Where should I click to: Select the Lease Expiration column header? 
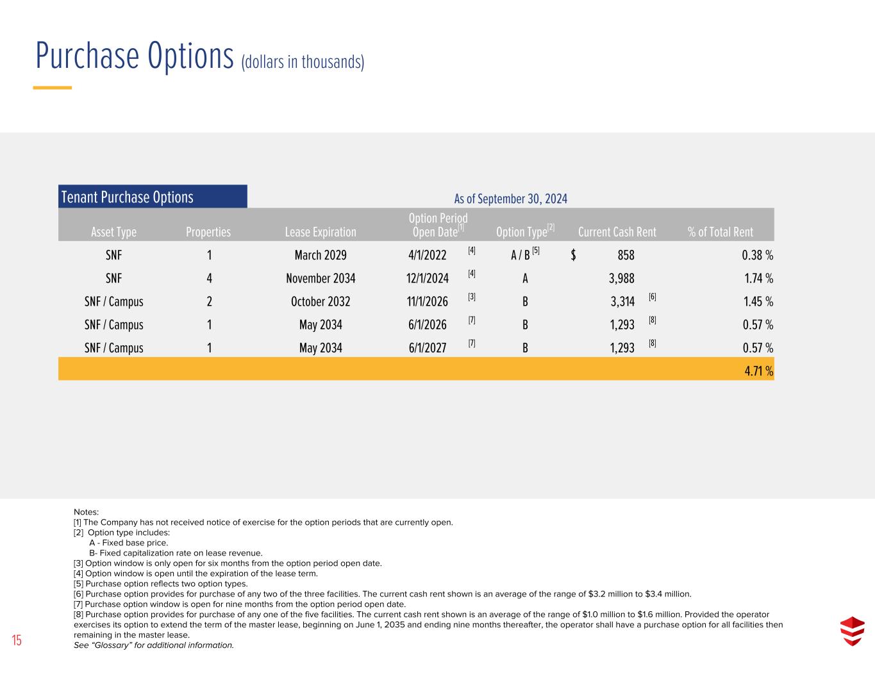[x=320, y=232]
